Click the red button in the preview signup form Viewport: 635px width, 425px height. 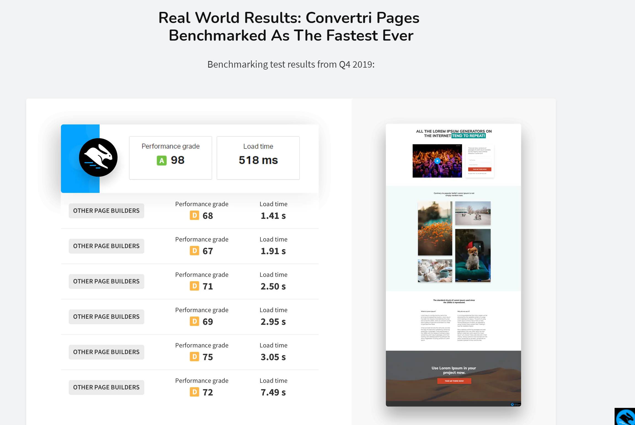tap(480, 169)
